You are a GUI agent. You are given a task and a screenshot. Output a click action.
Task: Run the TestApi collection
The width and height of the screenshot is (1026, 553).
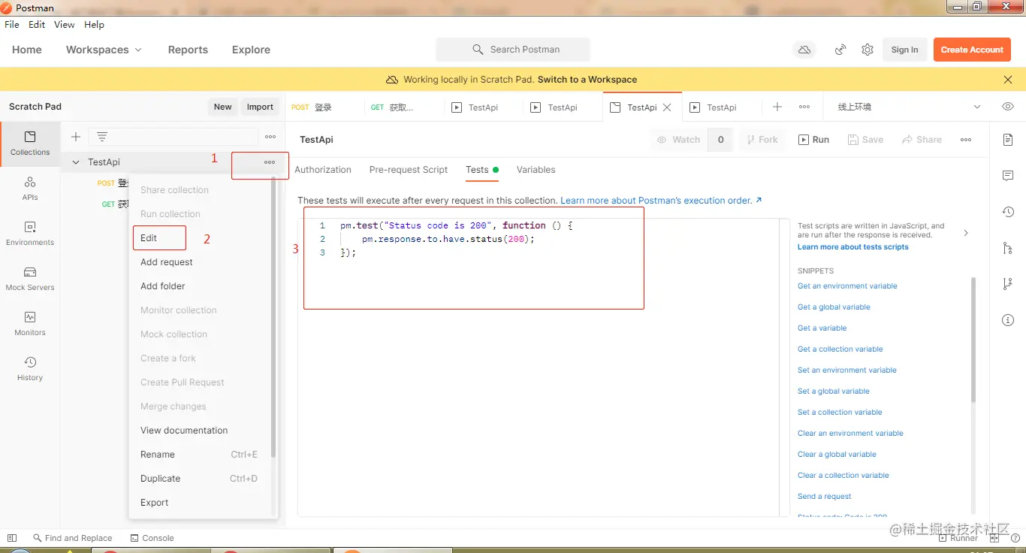coord(813,140)
